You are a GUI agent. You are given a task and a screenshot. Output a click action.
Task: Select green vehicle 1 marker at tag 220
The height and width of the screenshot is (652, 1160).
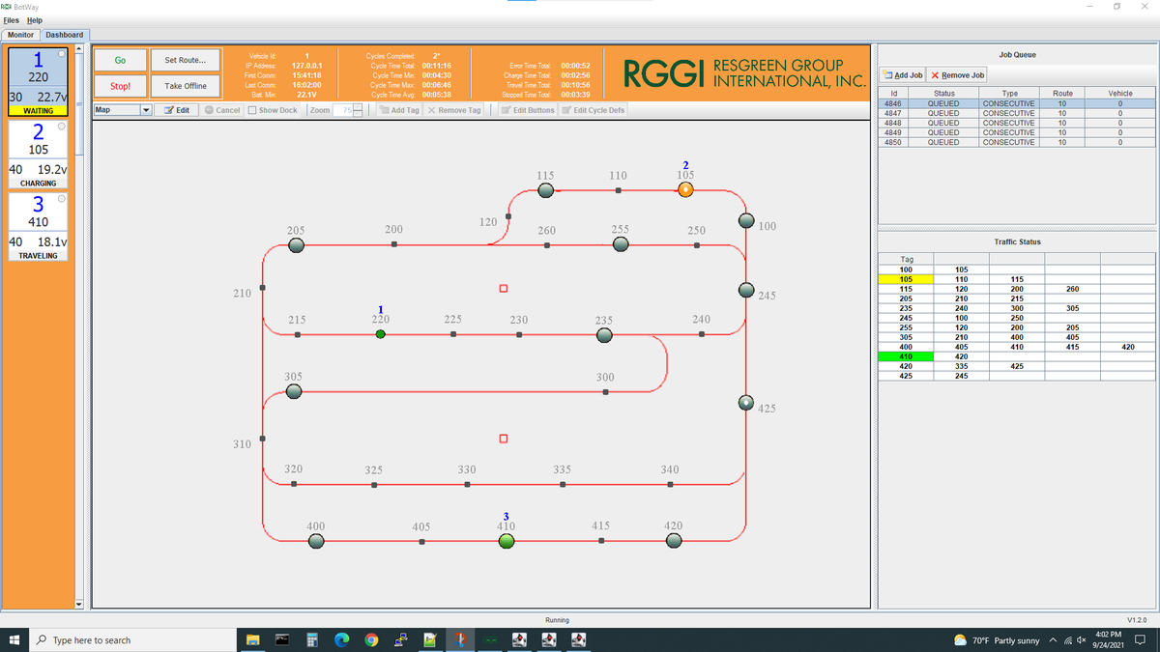tap(381, 334)
